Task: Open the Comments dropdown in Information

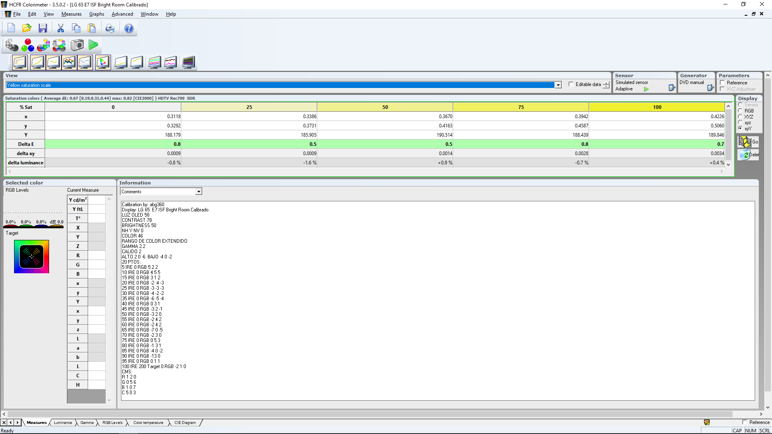Action: 199,192
